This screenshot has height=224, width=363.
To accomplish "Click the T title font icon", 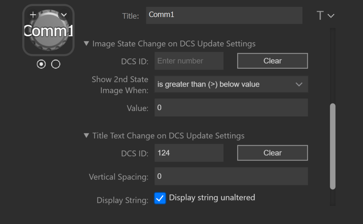I will (x=320, y=16).
